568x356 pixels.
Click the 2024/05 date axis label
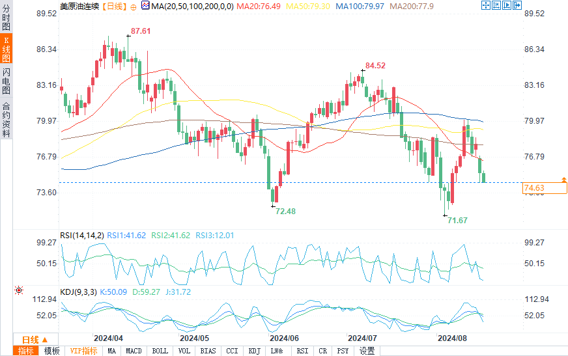[195, 338]
